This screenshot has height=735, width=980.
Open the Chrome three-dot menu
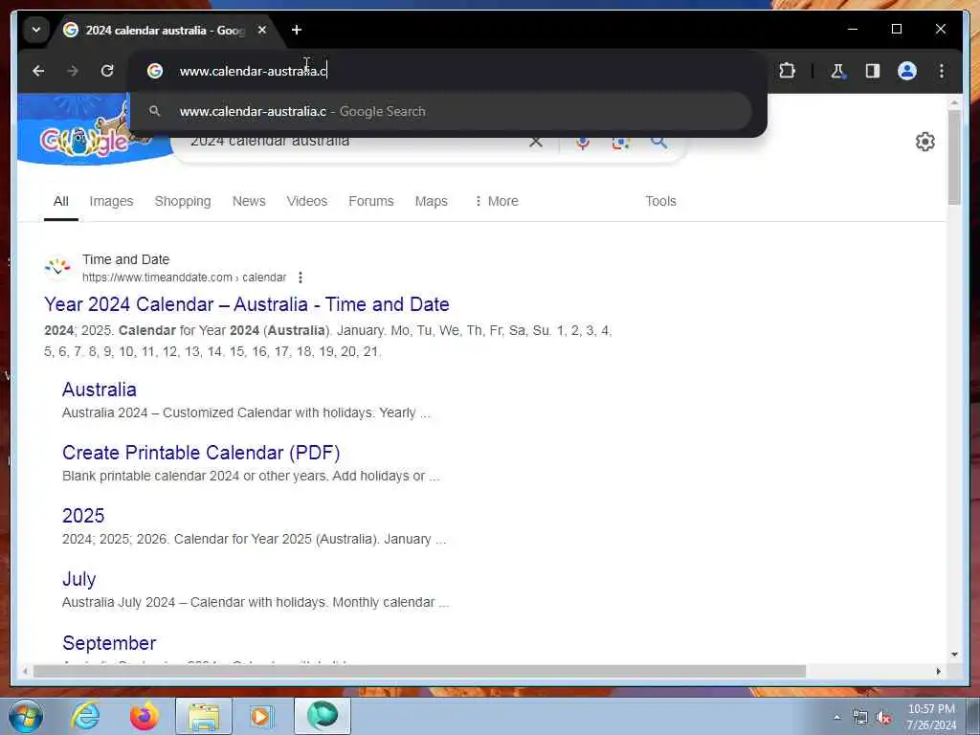click(x=942, y=71)
